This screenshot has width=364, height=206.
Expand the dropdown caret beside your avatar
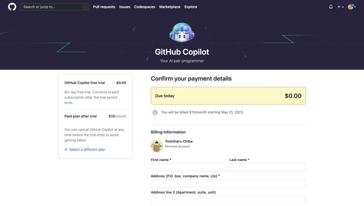coord(355,7)
